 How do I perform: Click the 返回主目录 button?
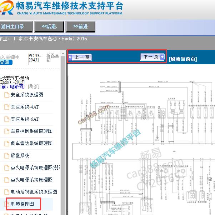click(x=16, y=26)
